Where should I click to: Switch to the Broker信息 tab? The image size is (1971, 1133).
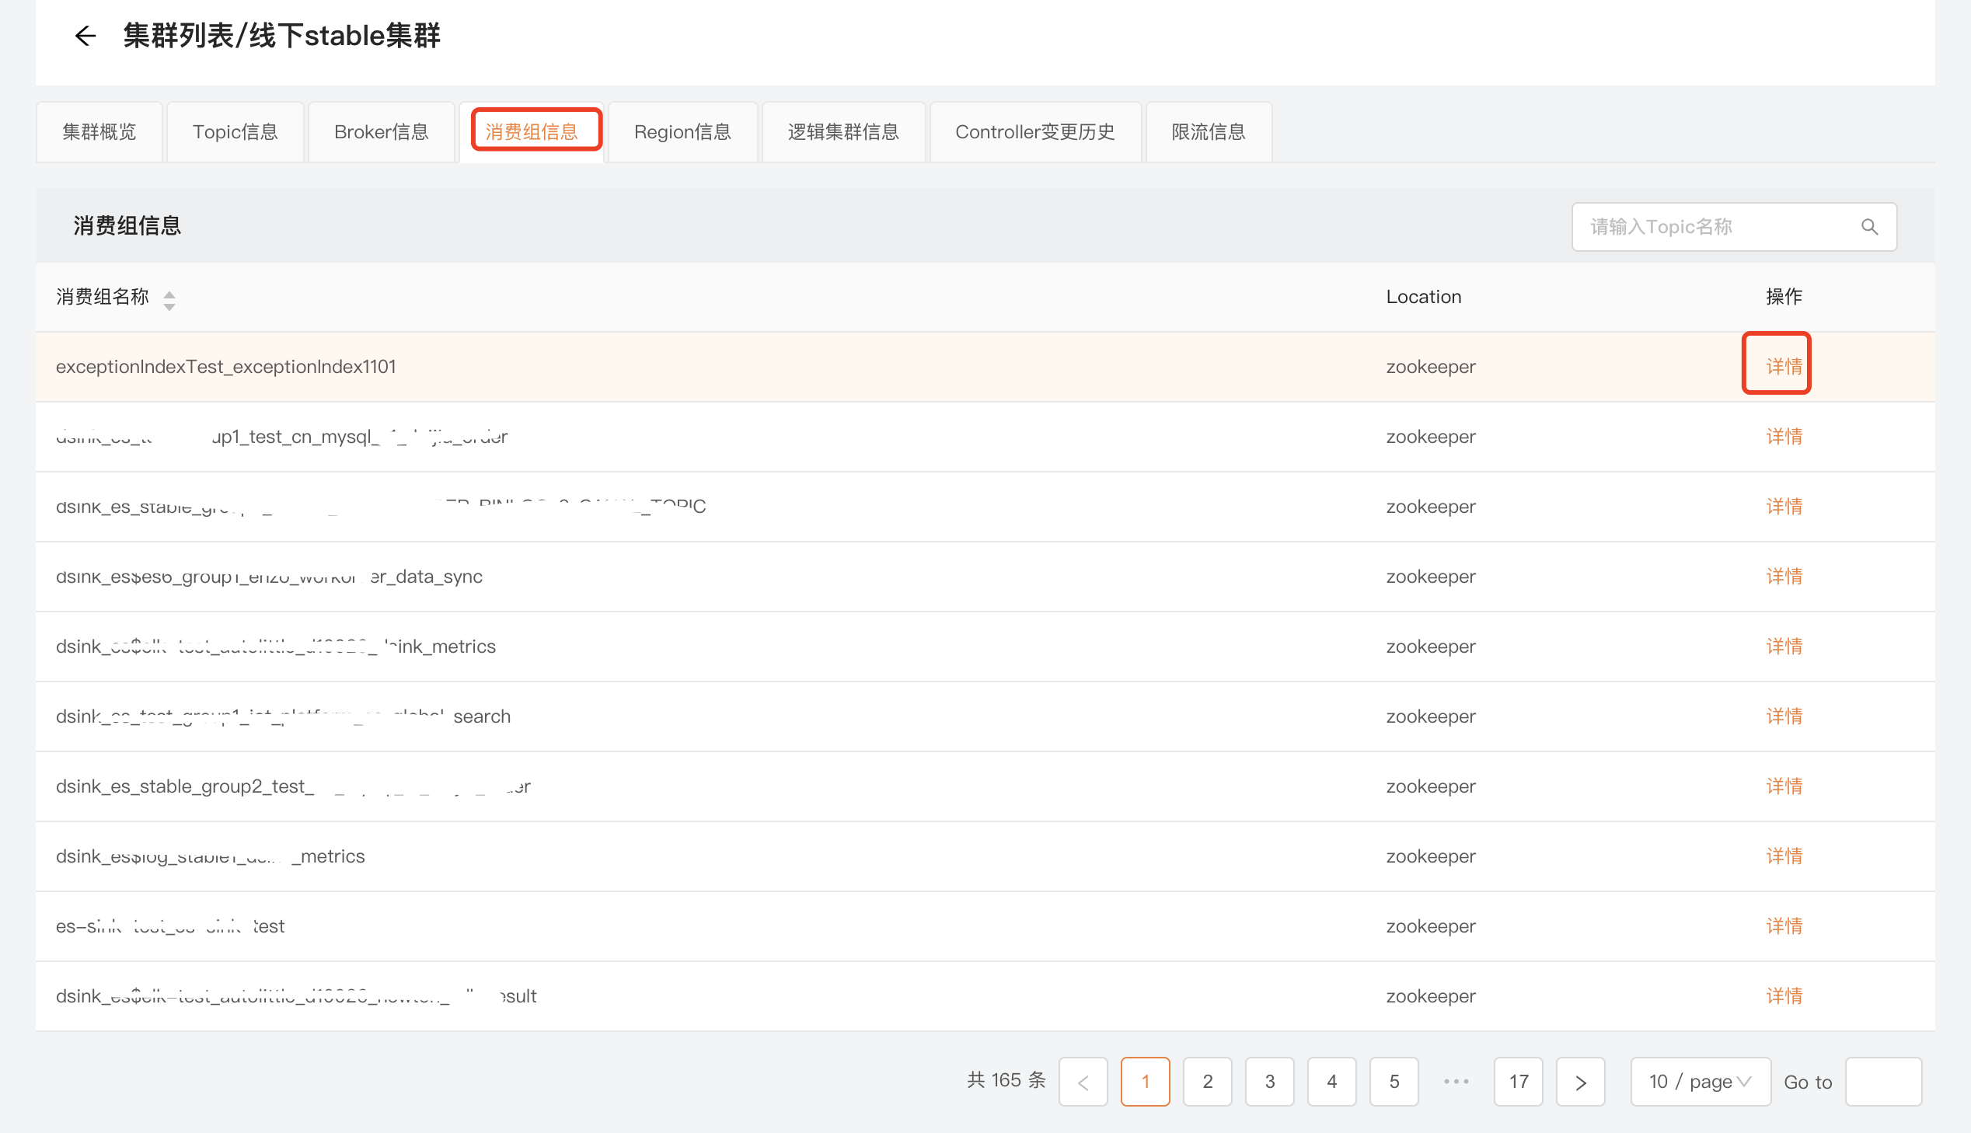click(382, 131)
